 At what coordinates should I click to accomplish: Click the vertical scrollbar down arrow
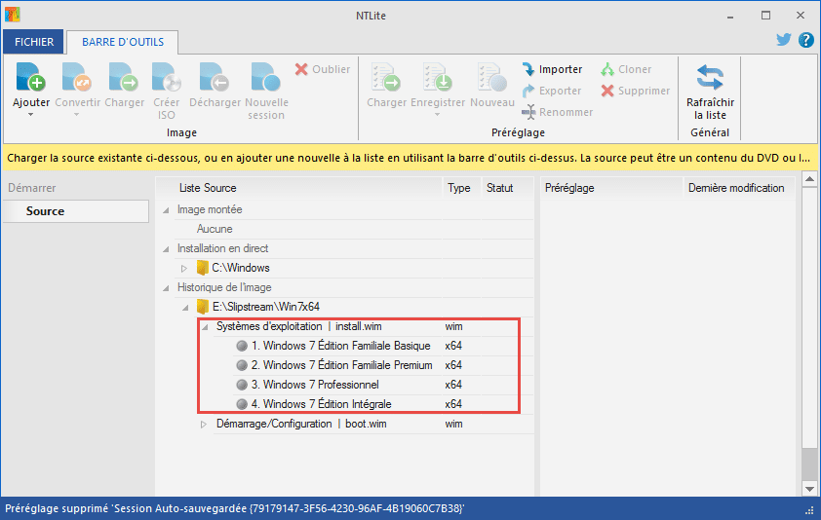[x=809, y=489]
